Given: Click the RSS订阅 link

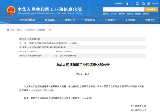Looking at the screenshot, I should click(155, 3).
